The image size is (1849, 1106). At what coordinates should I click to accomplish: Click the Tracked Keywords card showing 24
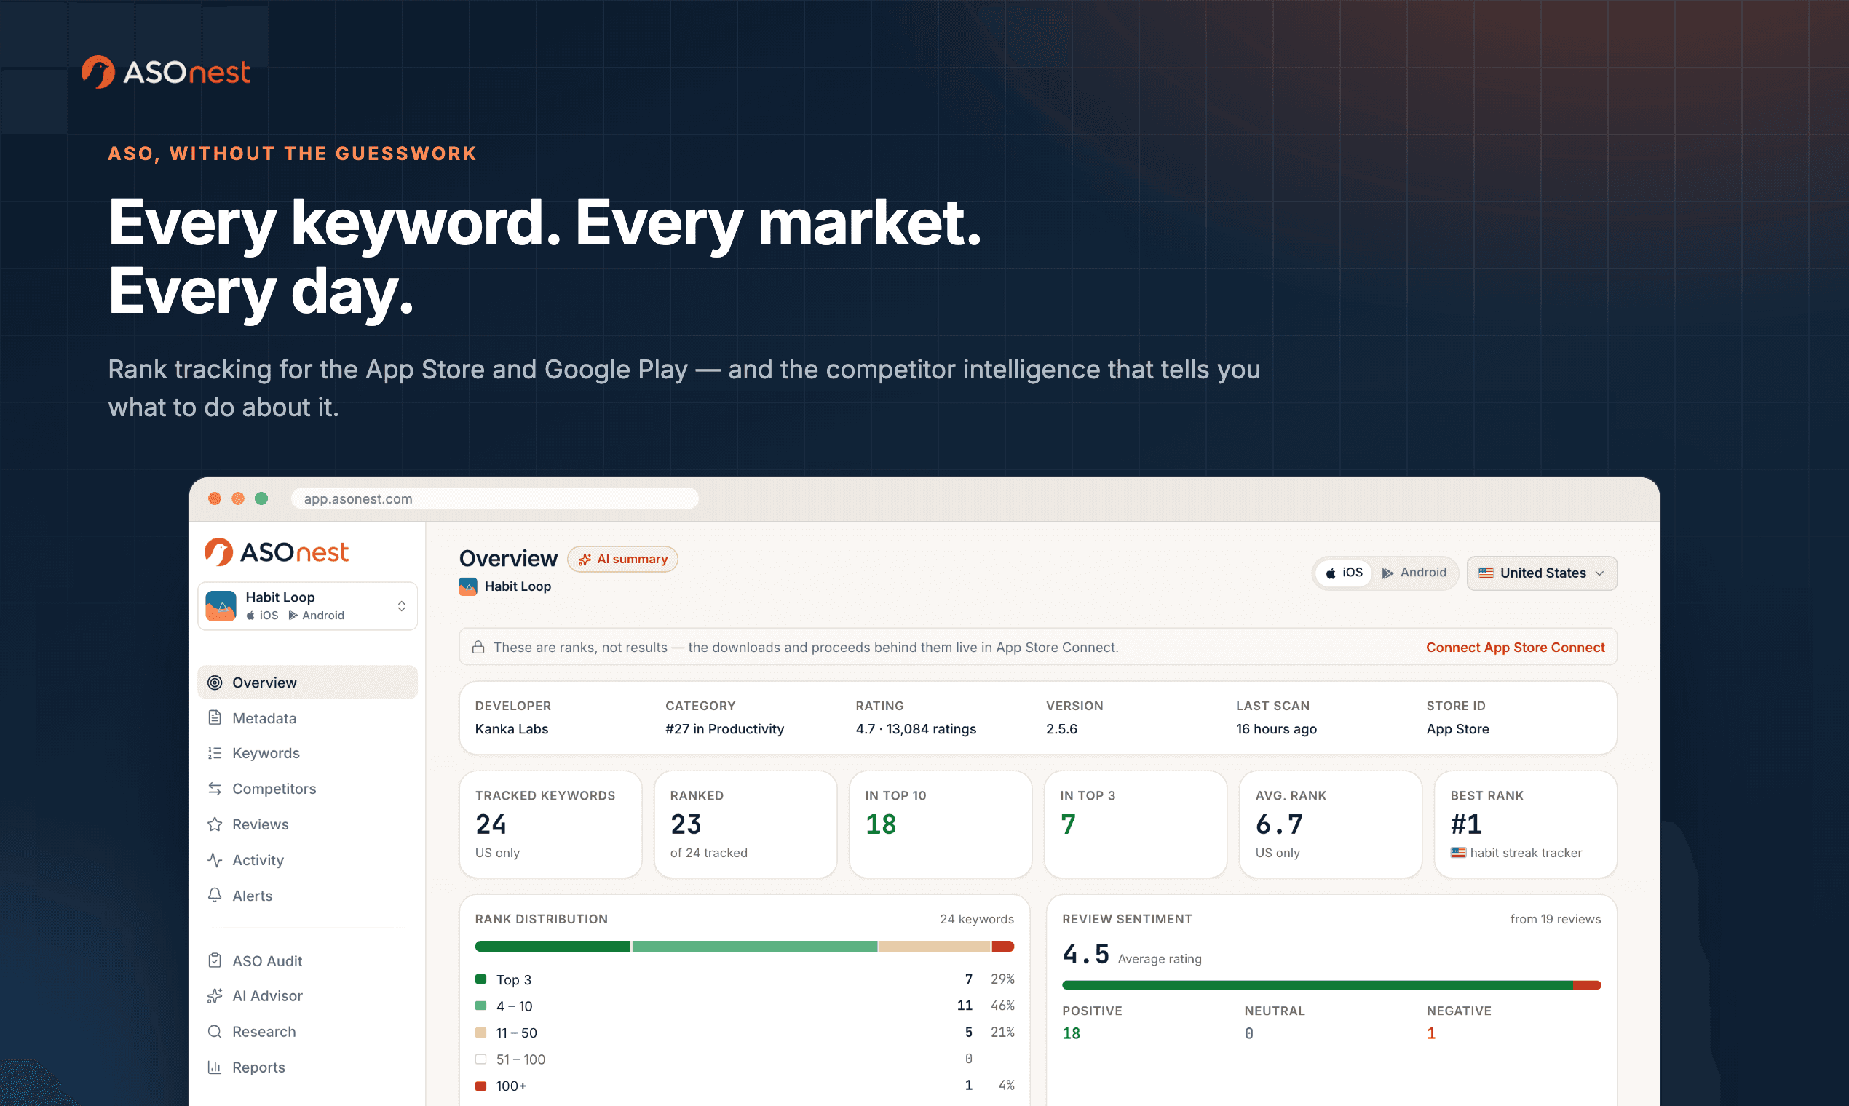[x=550, y=824]
